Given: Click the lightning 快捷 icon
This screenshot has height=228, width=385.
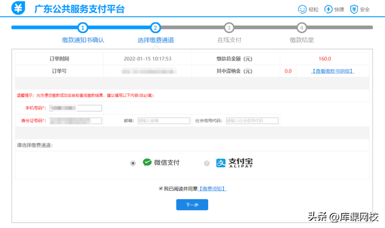Looking at the screenshot, I should coord(328,10).
